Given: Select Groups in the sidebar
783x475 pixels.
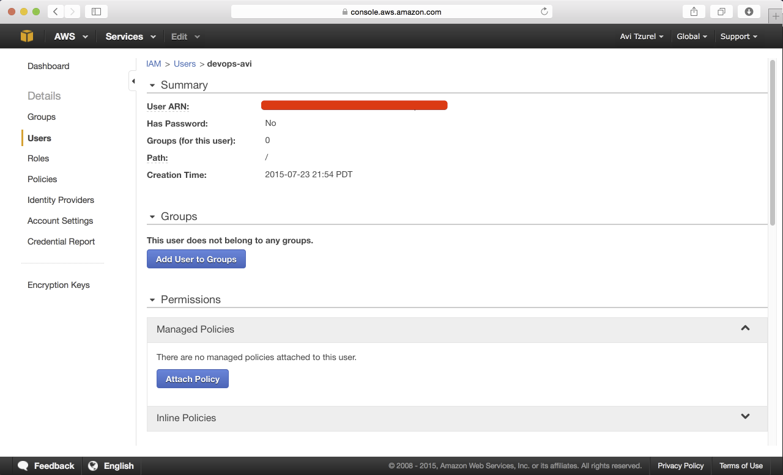Looking at the screenshot, I should [x=42, y=117].
